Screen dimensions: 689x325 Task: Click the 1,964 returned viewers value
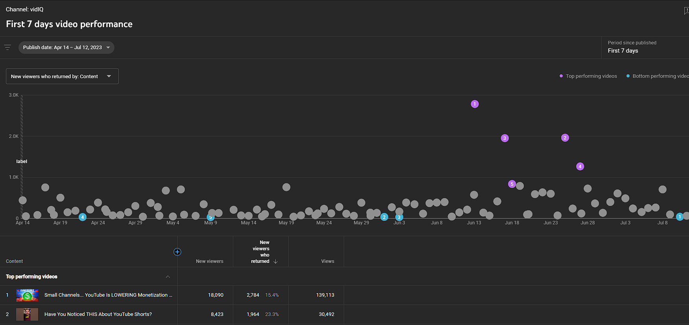253,314
